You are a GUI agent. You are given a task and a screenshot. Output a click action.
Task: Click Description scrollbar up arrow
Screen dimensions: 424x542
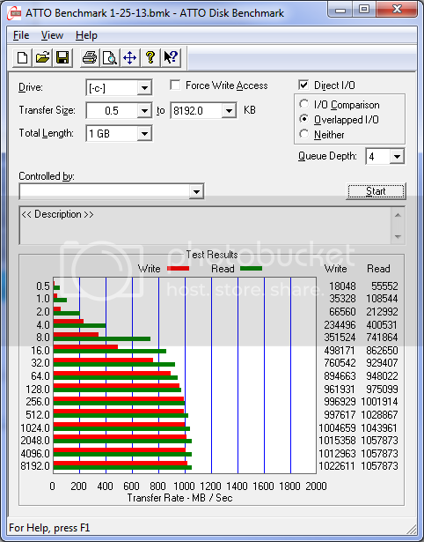(398, 215)
